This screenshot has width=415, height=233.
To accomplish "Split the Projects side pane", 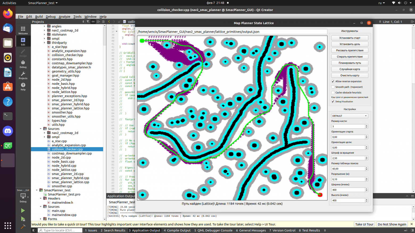I will pos(98,22).
